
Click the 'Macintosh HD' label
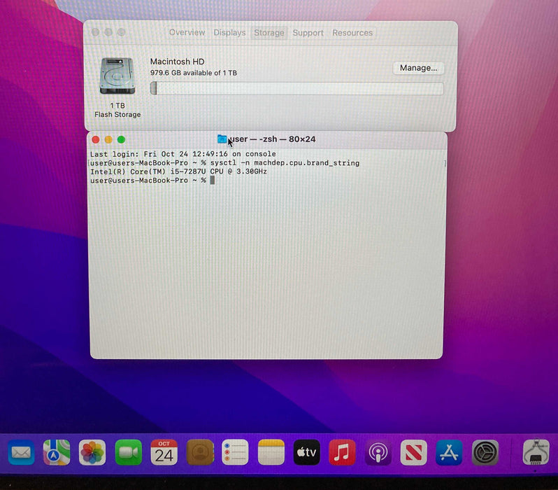click(x=177, y=62)
